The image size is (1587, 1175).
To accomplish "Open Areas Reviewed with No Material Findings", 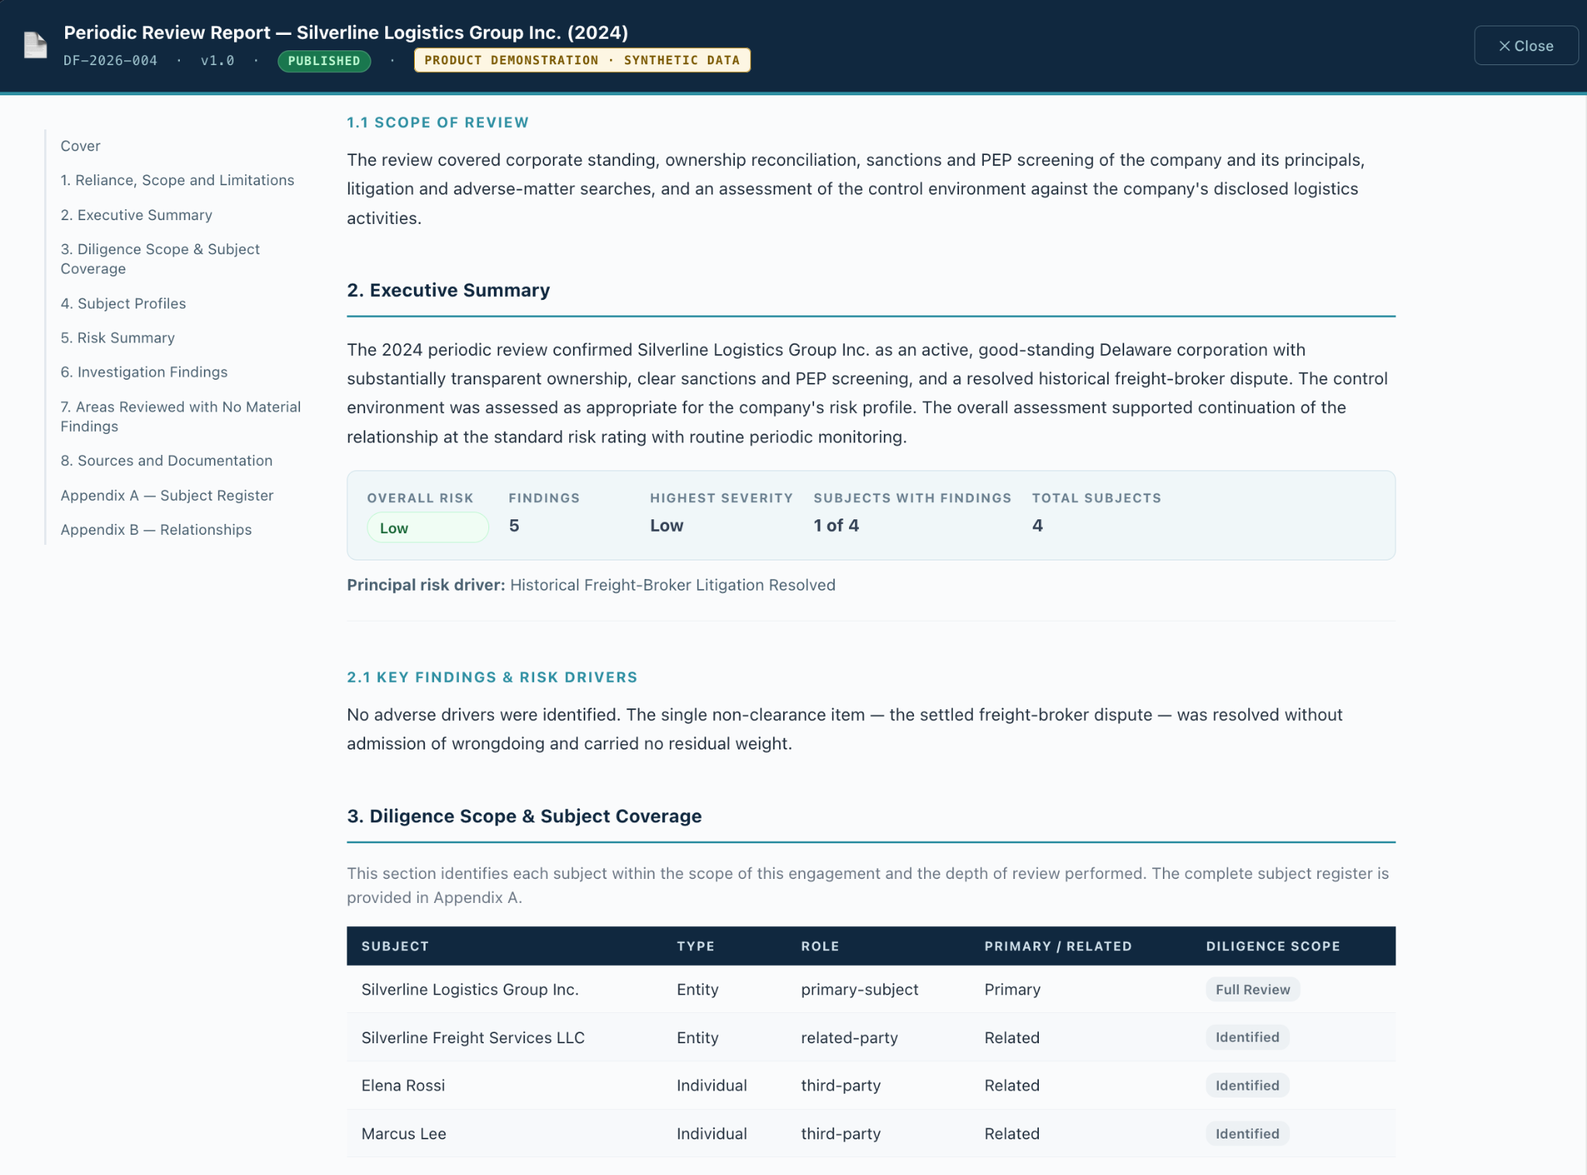I will (181, 416).
